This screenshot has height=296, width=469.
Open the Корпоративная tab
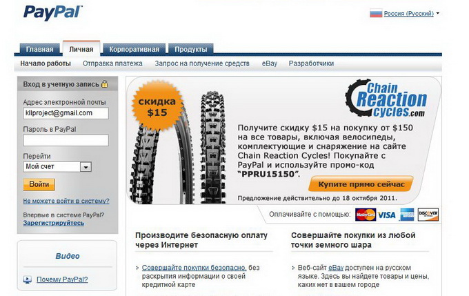[134, 50]
